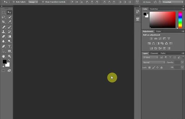Add a Brightness/Contrast adjustment
Screen dimensions: 185x119
point(151,38)
